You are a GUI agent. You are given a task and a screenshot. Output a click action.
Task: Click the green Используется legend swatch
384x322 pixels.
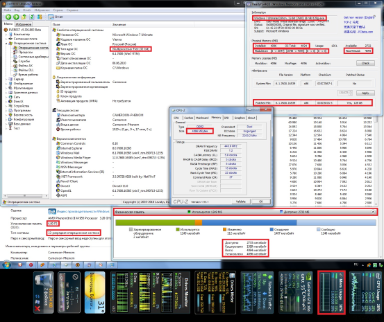178,229
